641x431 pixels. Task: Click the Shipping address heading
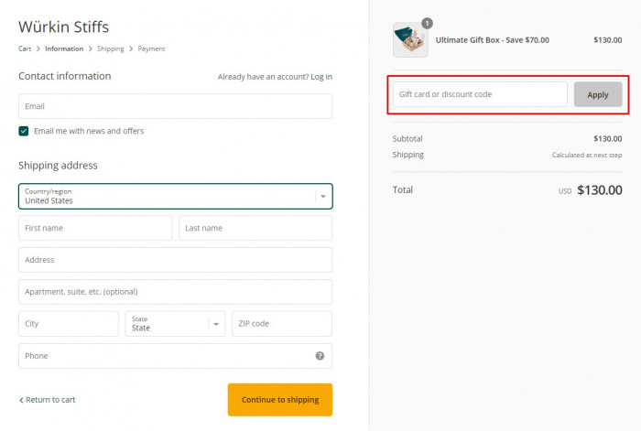(x=58, y=166)
